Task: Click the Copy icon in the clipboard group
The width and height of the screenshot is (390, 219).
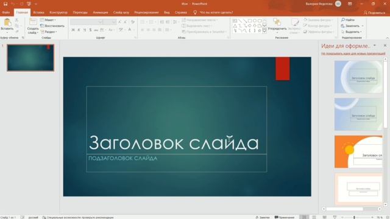Action: tap(16, 26)
